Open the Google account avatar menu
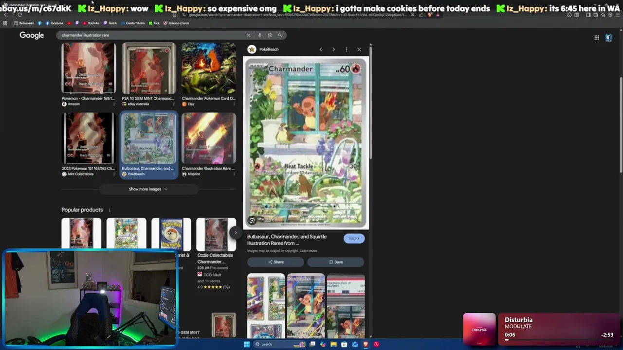Image resolution: width=623 pixels, height=350 pixels. pyautogui.click(x=608, y=37)
